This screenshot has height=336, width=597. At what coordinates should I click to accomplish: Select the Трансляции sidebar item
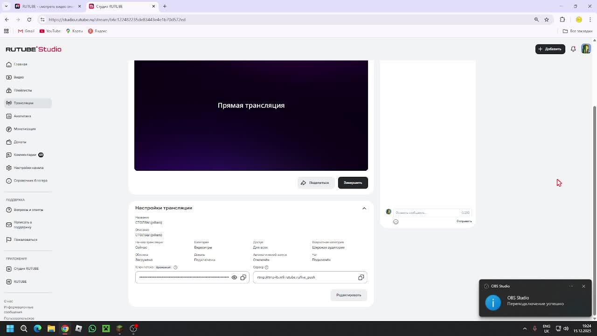28,103
